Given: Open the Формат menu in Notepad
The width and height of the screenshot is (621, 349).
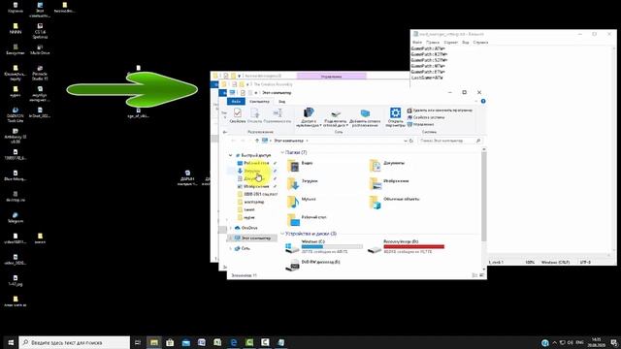Looking at the screenshot, I should point(450,43).
